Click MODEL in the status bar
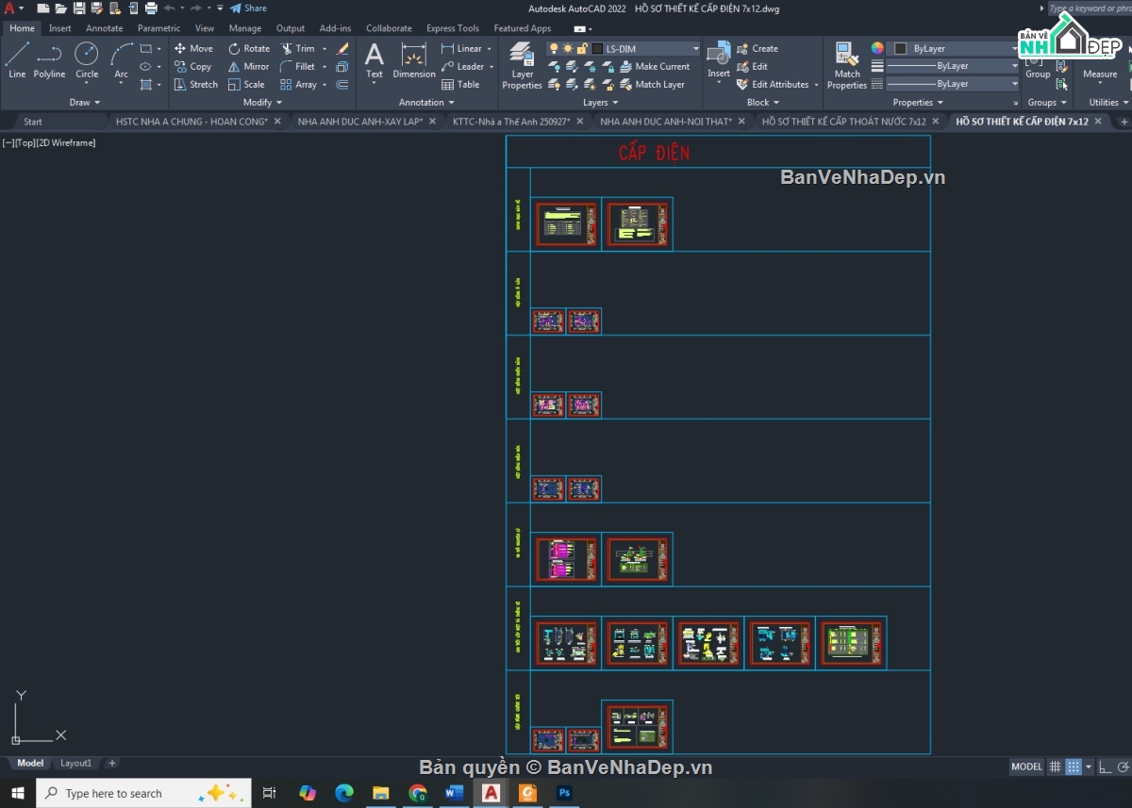 click(x=1026, y=767)
